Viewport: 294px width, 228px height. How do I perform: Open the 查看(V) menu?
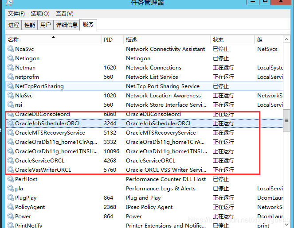[64, 14]
